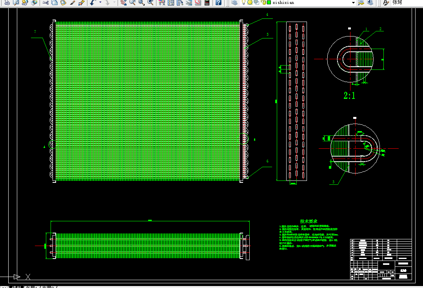Open the xishixian layer dropdown list
The image size is (423, 288).
tap(353, 2)
